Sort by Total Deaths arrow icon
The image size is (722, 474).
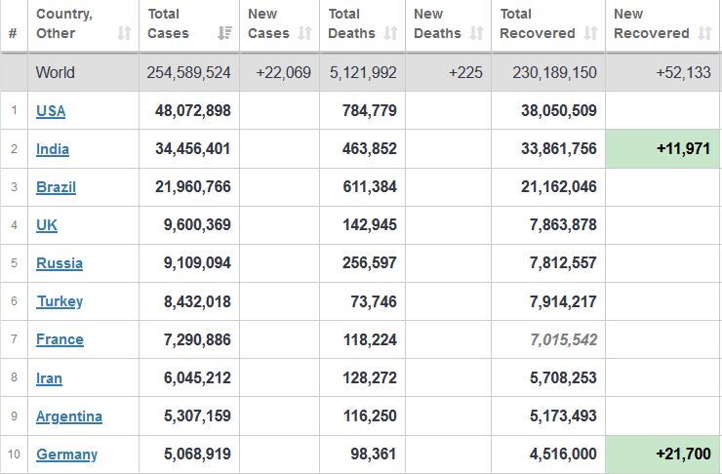390,33
